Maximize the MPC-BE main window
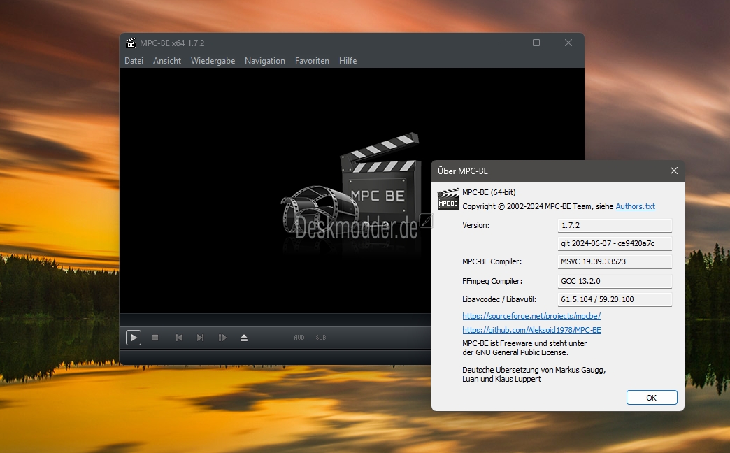The width and height of the screenshot is (730, 453). pos(536,43)
